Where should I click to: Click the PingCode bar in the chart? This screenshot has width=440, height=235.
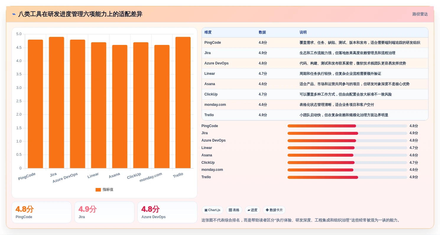[35, 104]
